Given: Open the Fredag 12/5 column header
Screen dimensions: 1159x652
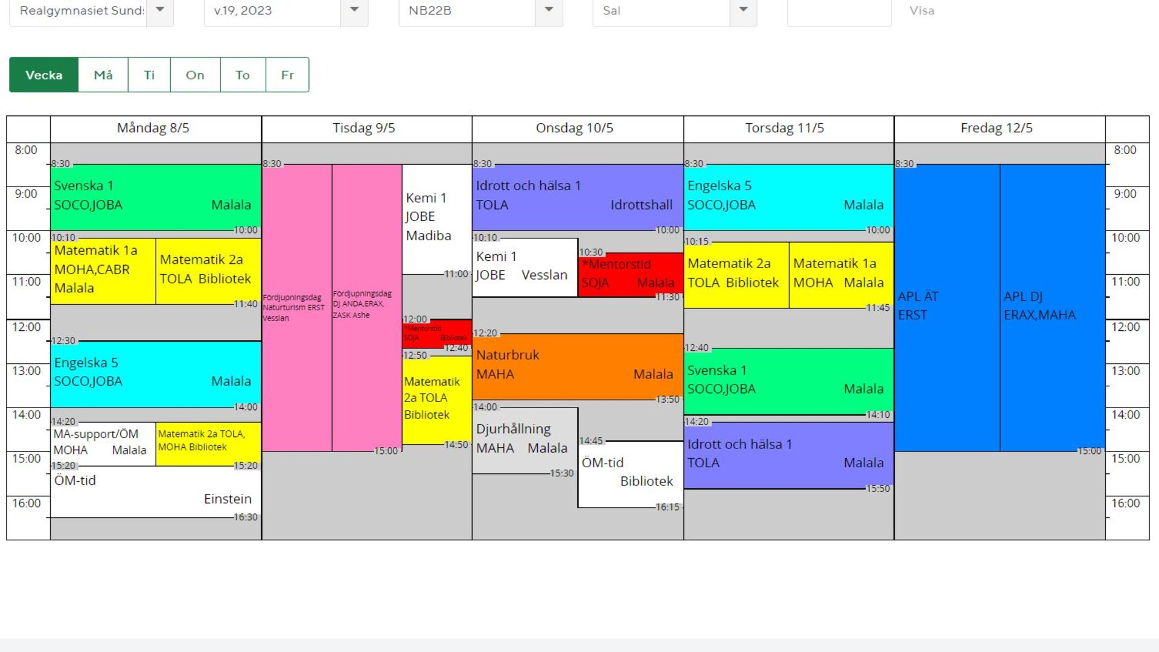Looking at the screenshot, I should 1000,129.
